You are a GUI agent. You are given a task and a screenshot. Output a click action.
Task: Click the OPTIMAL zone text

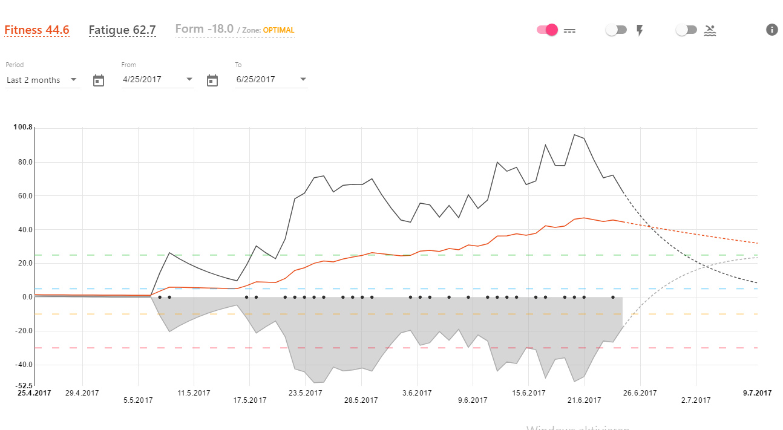point(278,30)
